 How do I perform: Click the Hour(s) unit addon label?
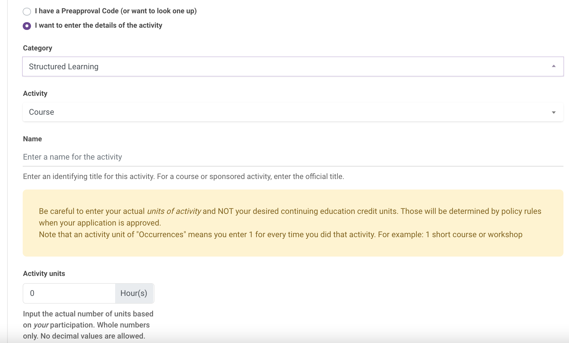tap(134, 293)
